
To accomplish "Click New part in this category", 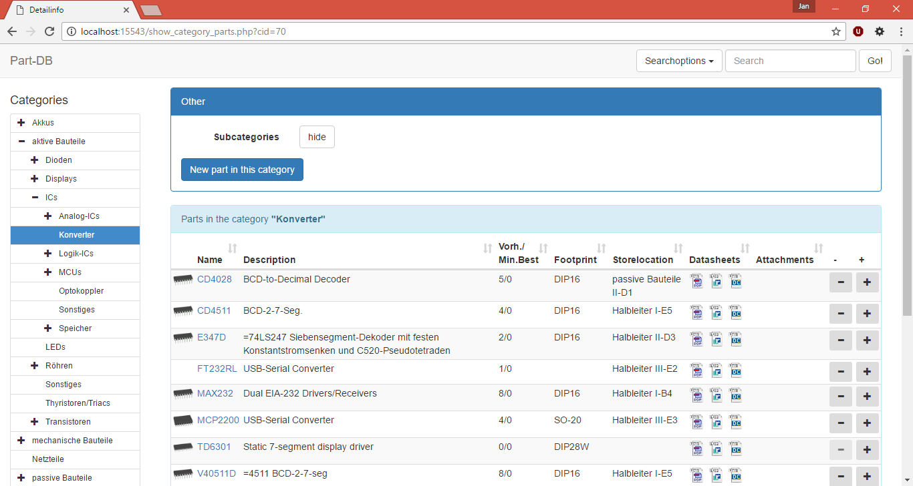I will tap(242, 170).
